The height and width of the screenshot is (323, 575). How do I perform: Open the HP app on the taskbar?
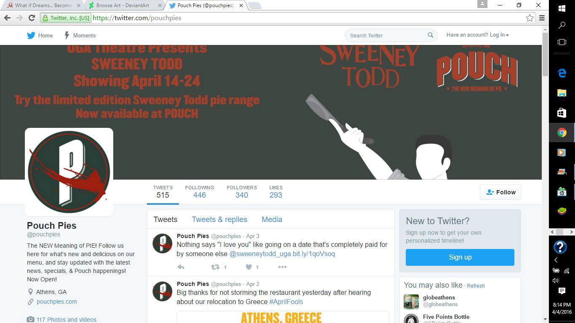coord(562,192)
